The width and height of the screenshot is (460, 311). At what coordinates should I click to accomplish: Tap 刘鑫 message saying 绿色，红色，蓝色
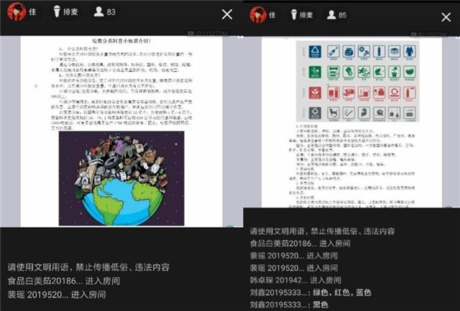click(311, 292)
